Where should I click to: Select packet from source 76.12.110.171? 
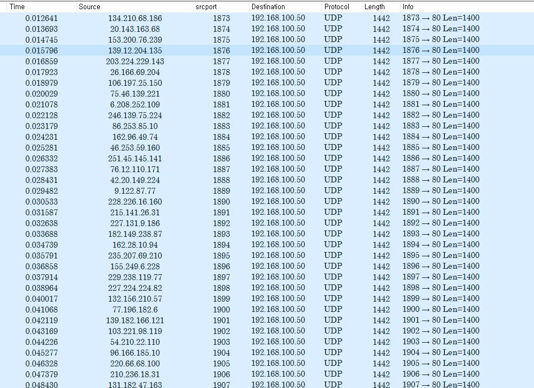click(x=267, y=169)
